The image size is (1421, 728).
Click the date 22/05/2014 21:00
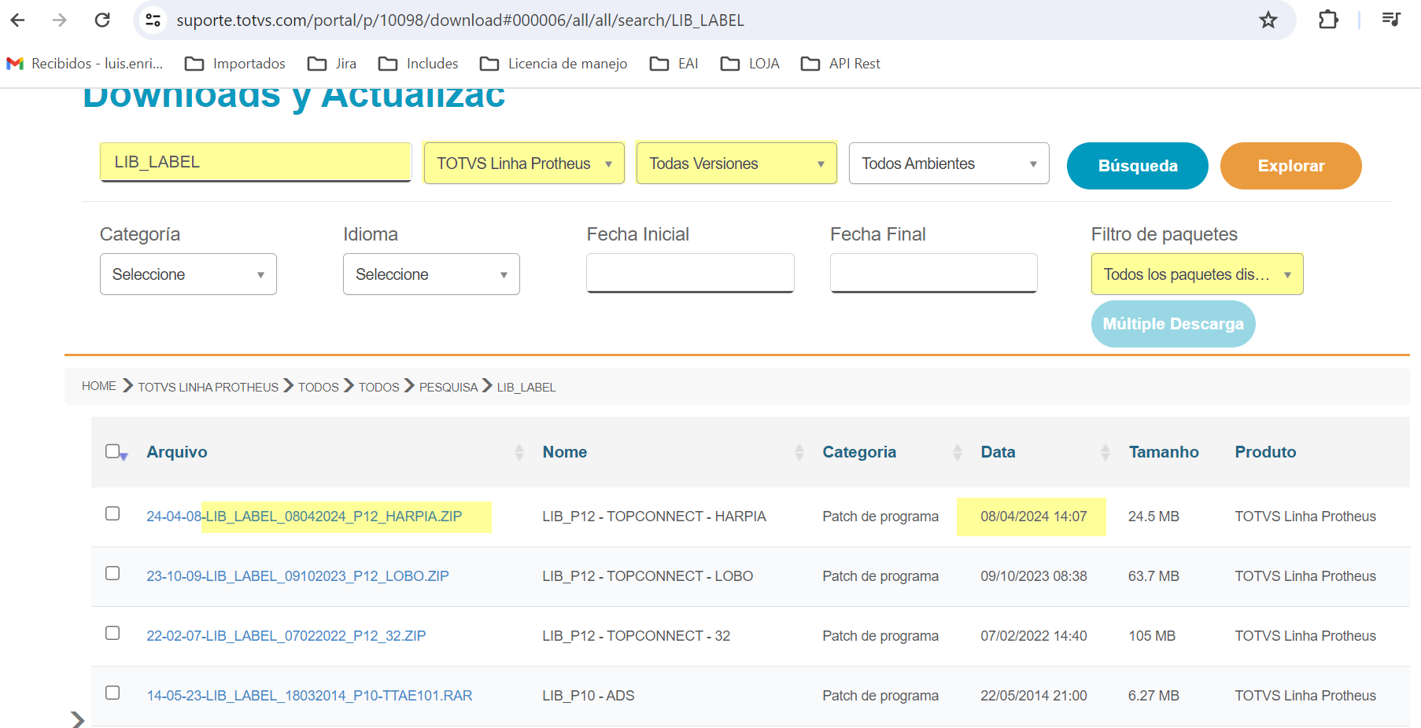coord(1034,696)
